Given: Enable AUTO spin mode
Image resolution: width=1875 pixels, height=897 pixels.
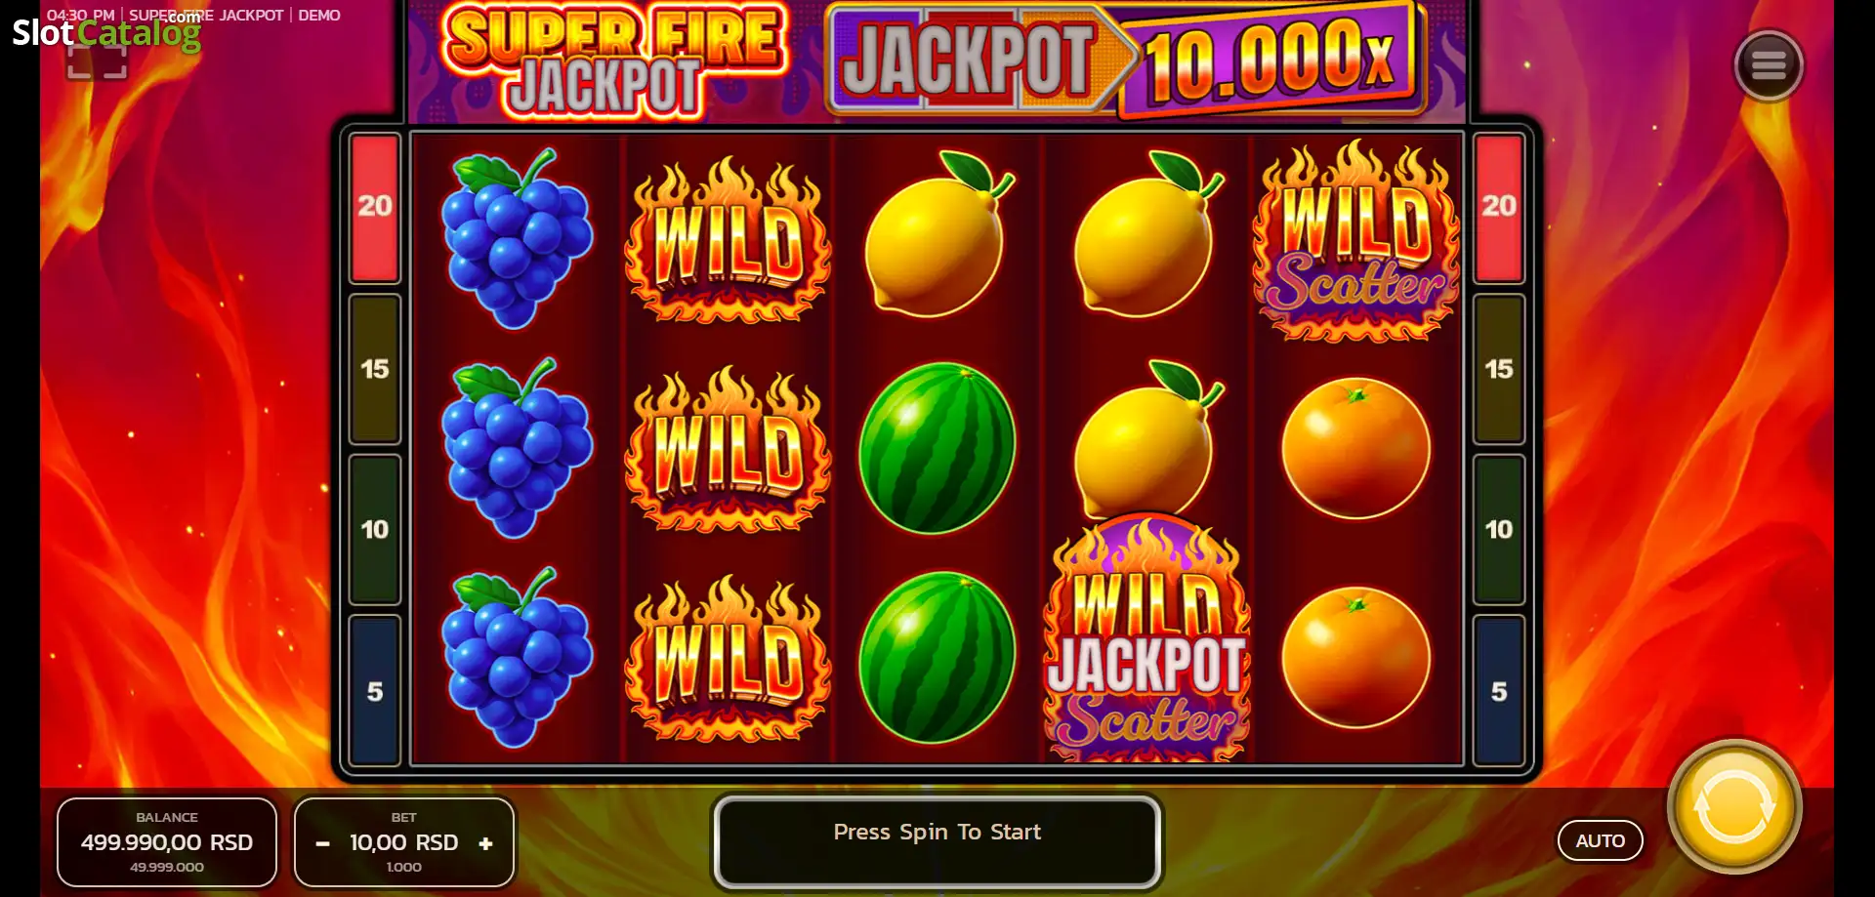Looking at the screenshot, I should (x=1600, y=840).
